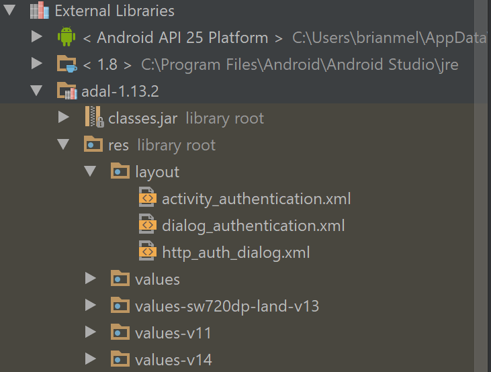Click the vertical scrollbar of the project tree
Screen dimensions: 491x372
tap(481, 186)
